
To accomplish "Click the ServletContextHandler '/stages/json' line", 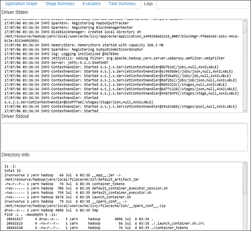I will [x=120, y=89].
